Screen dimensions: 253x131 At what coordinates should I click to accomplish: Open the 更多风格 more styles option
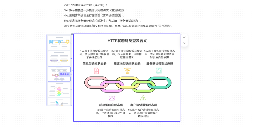[x=64, y=74]
